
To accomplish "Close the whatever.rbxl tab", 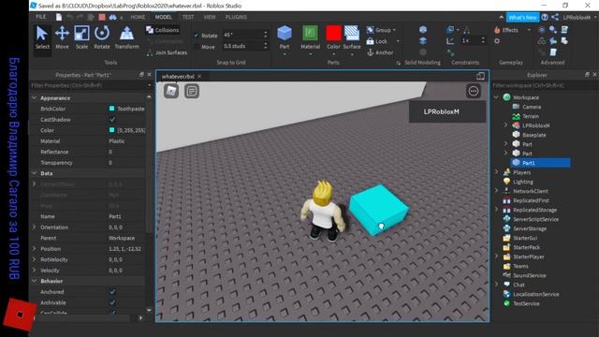I will click(199, 77).
